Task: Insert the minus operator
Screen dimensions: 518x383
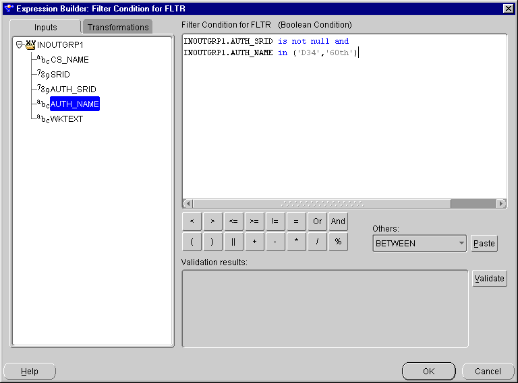Action: 275,242
